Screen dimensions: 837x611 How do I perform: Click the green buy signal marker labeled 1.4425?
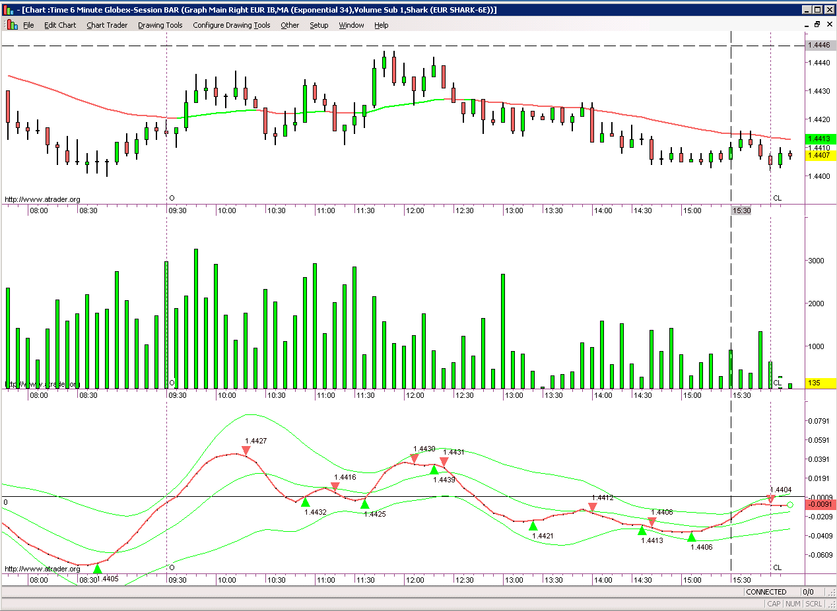[x=364, y=504]
